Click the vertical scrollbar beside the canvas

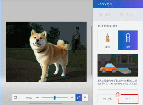[92, 50]
